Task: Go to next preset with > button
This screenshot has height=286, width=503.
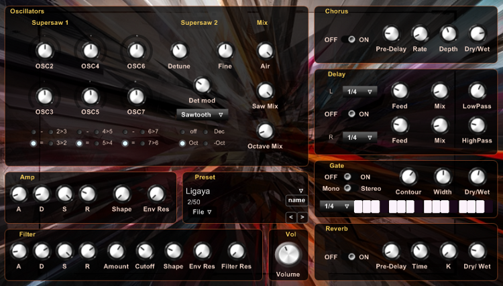Action: [302, 218]
